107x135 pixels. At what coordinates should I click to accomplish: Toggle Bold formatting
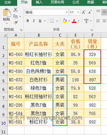click(x=28, y=21)
